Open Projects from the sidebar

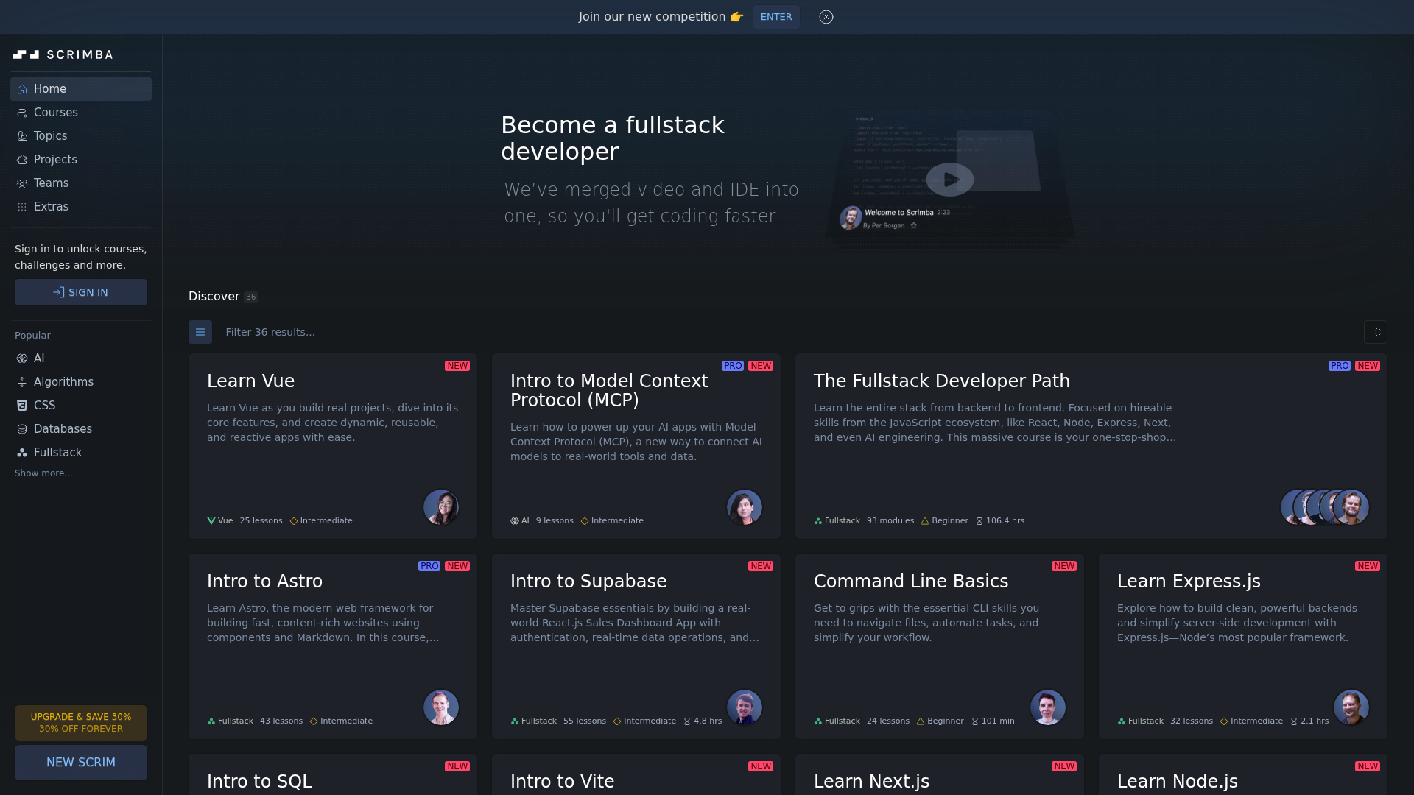[x=55, y=160]
